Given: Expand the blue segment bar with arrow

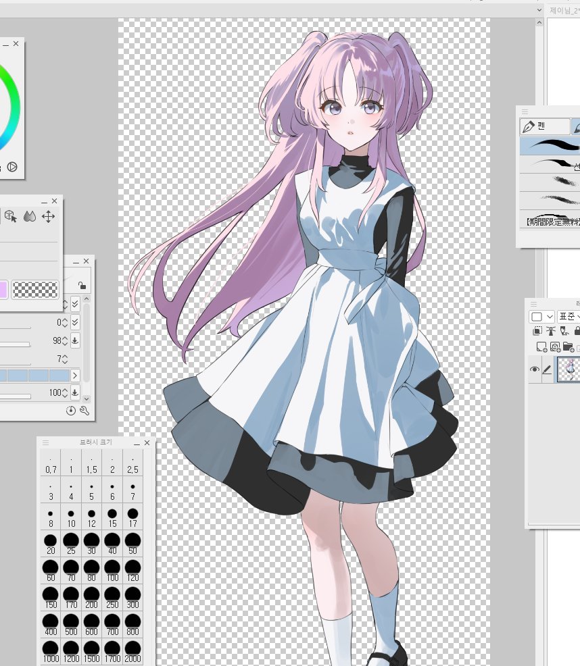Looking at the screenshot, I should point(75,376).
